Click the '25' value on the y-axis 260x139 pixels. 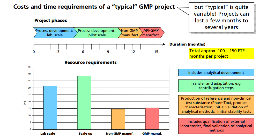[29, 95]
